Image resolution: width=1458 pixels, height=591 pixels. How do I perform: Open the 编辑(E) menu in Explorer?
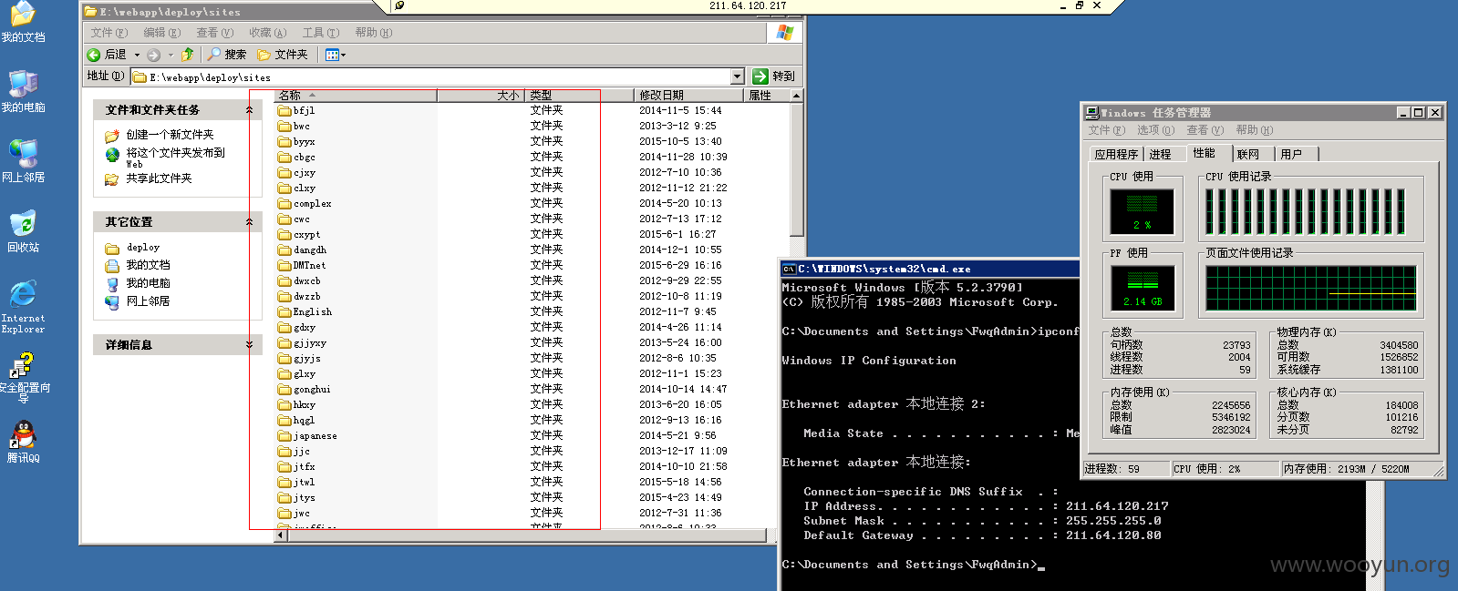(162, 32)
